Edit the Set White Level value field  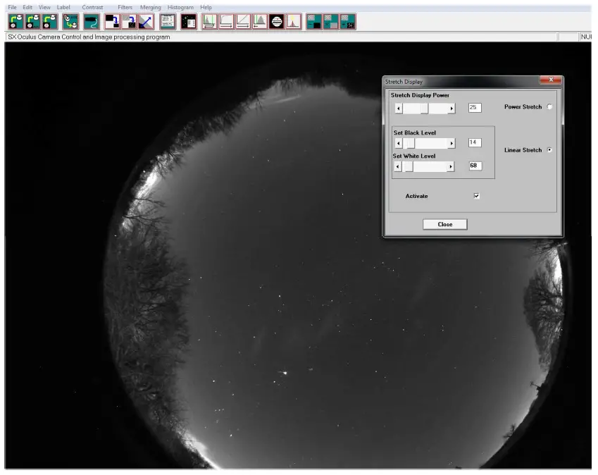coord(475,166)
